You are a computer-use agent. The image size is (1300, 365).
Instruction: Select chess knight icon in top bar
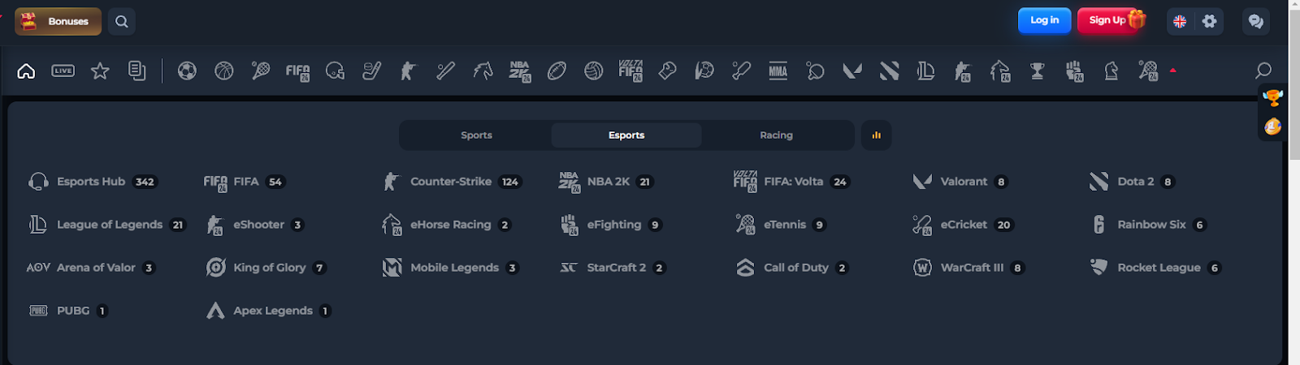[1111, 71]
